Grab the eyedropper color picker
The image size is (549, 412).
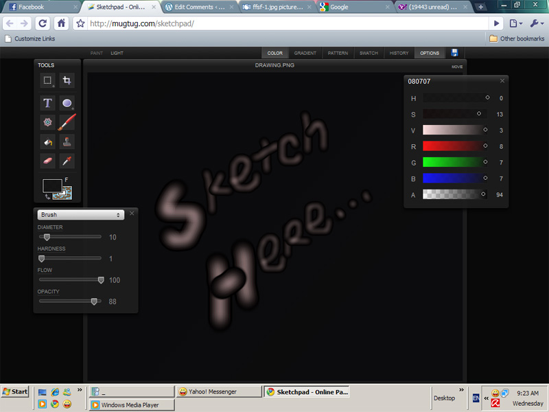66,161
